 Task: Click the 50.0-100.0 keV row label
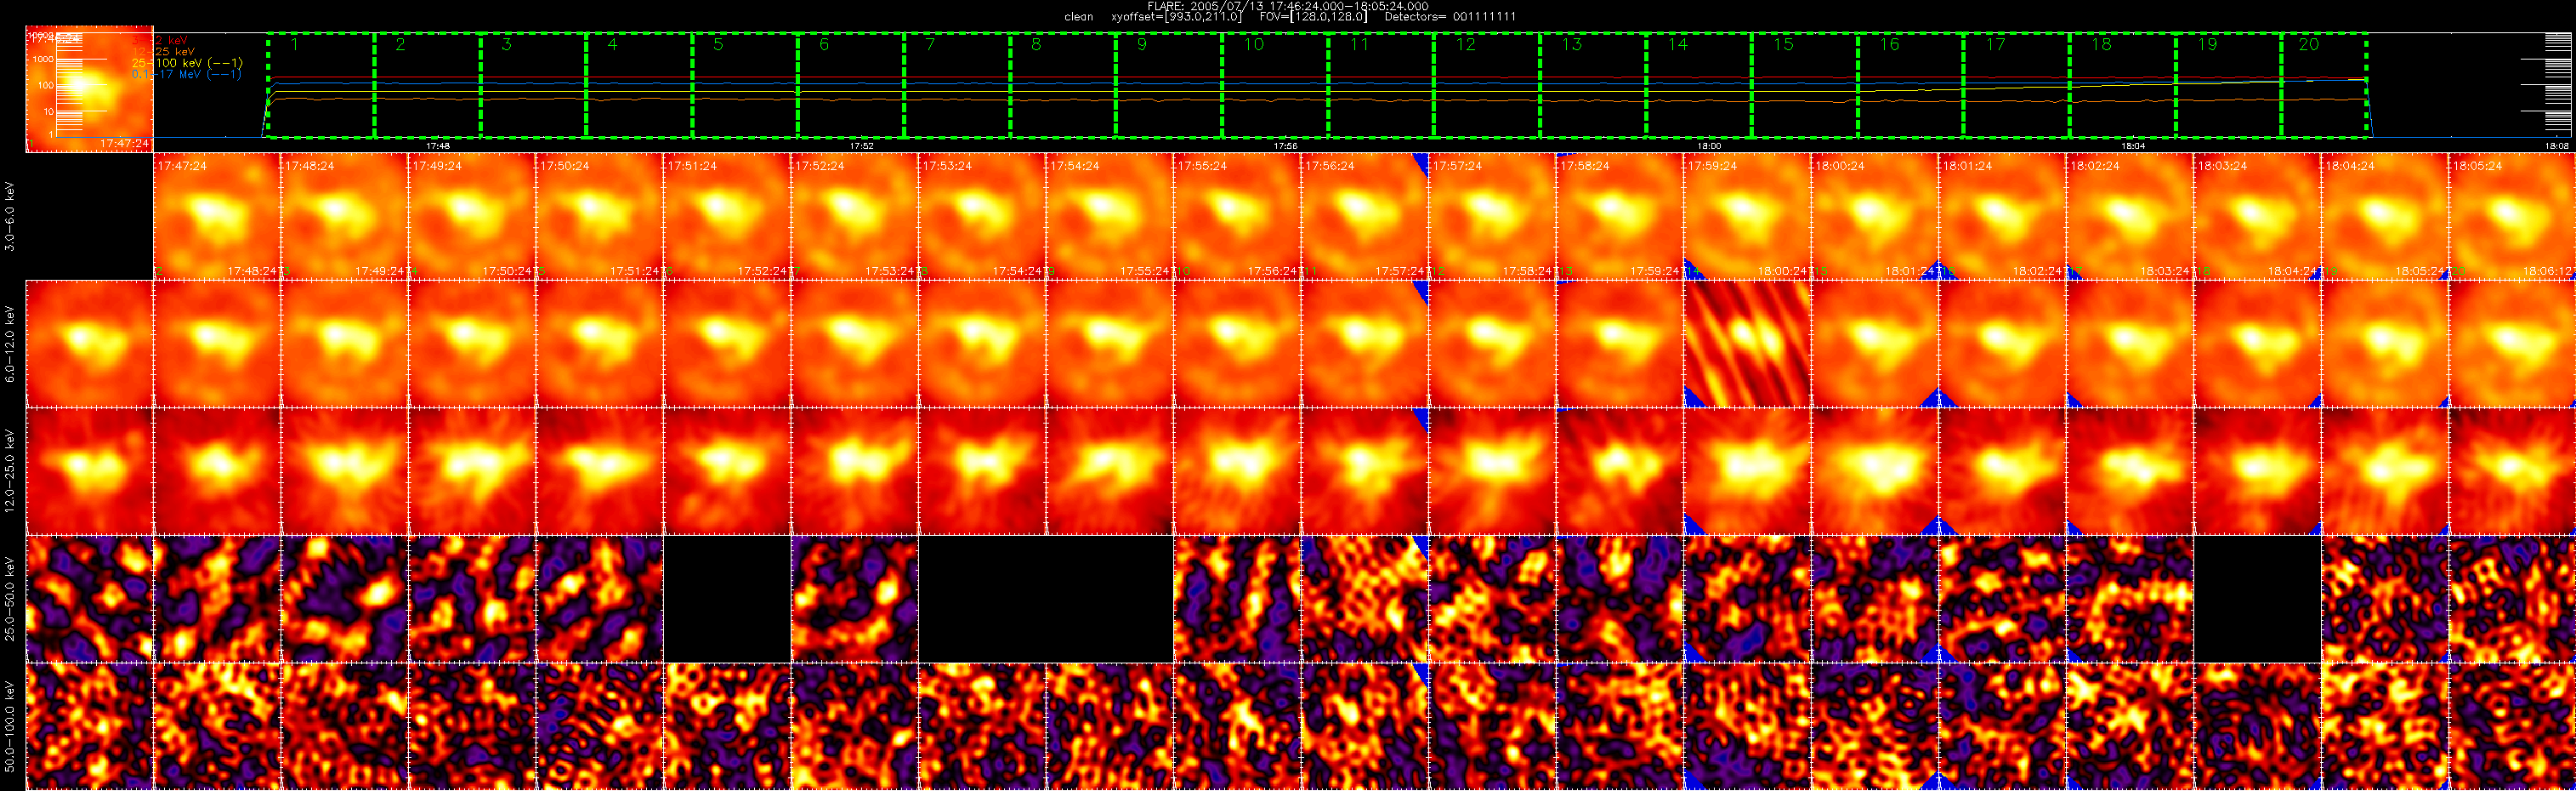tap(10, 726)
